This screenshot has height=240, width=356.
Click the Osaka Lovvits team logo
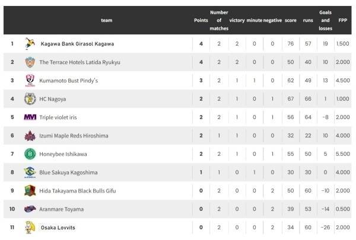(x=30, y=228)
